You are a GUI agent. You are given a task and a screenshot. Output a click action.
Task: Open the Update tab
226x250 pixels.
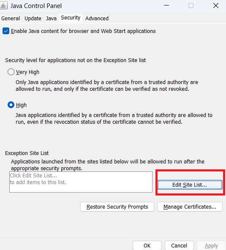33,18
